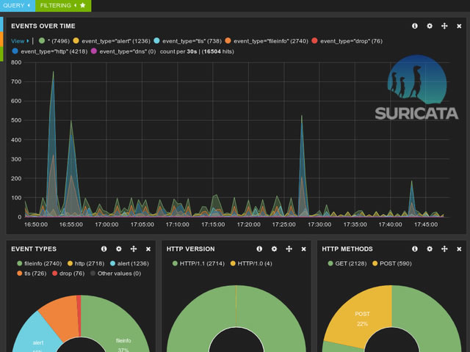Click star icon on Filtering tab
The width and height of the screenshot is (470, 352).
tap(83, 5)
